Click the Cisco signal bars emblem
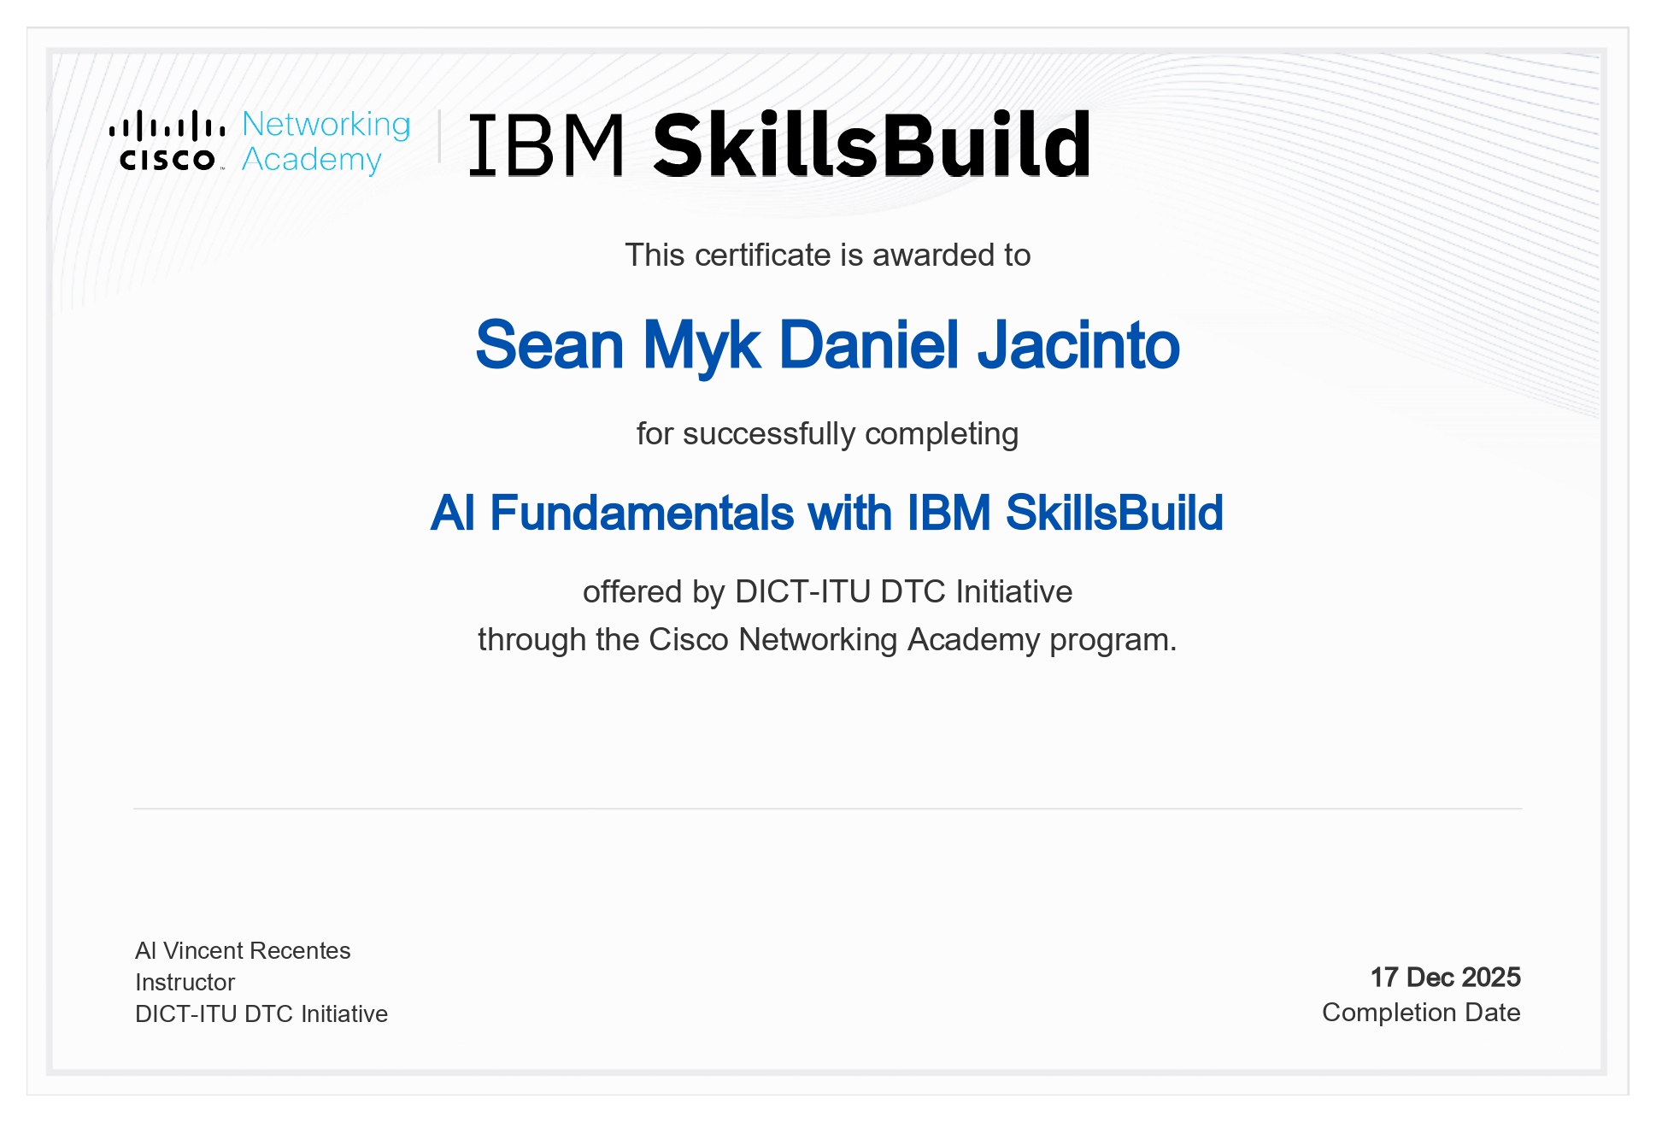1656x1122 pixels. tap(167, 126)
